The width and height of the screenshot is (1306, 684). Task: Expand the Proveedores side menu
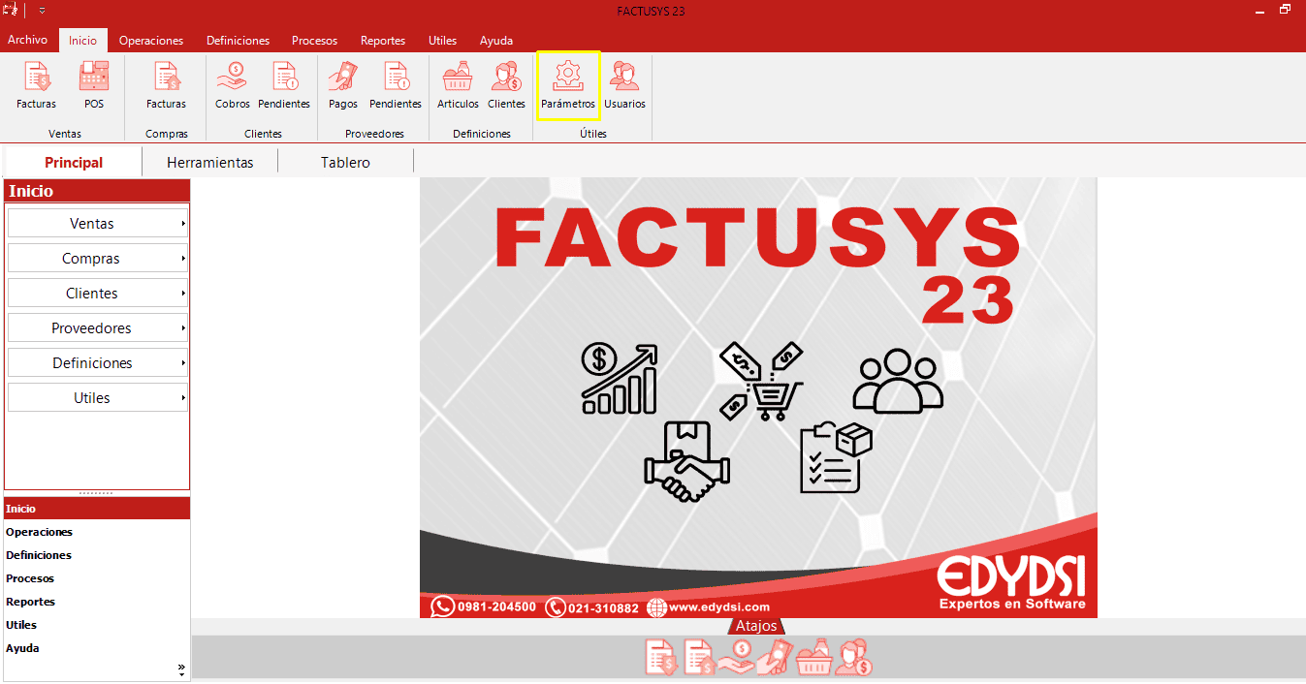pyautogui.click(x=98, y=328)
